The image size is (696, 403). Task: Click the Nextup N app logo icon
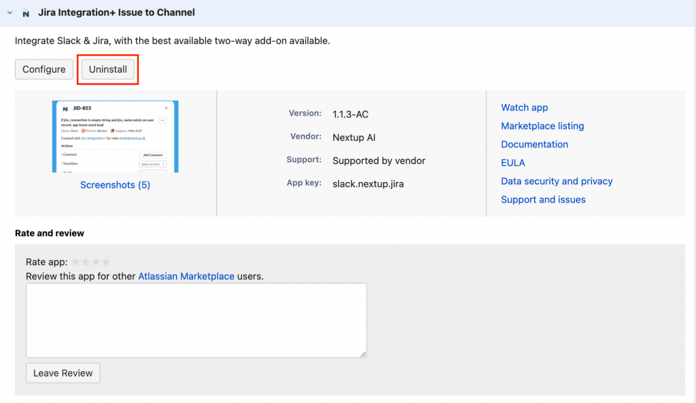26,14
